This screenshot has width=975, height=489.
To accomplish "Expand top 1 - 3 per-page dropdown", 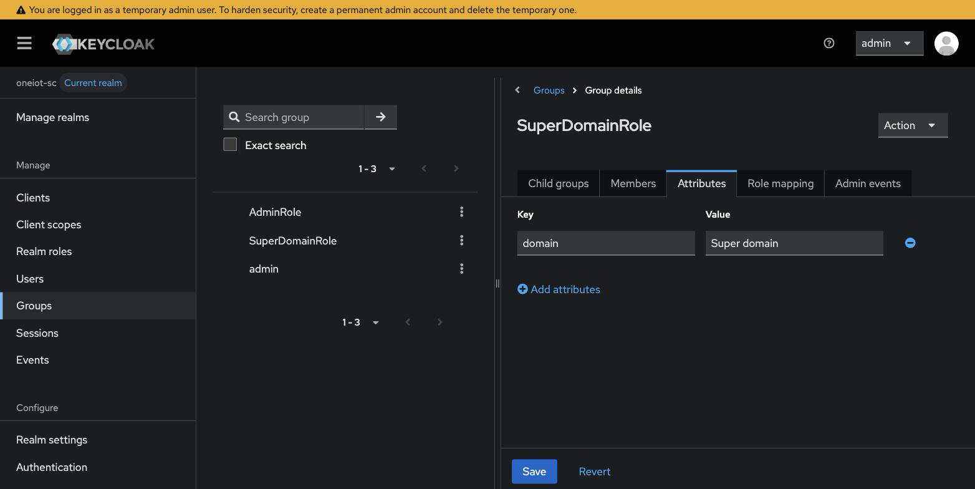I will click(x=377, y=168).
